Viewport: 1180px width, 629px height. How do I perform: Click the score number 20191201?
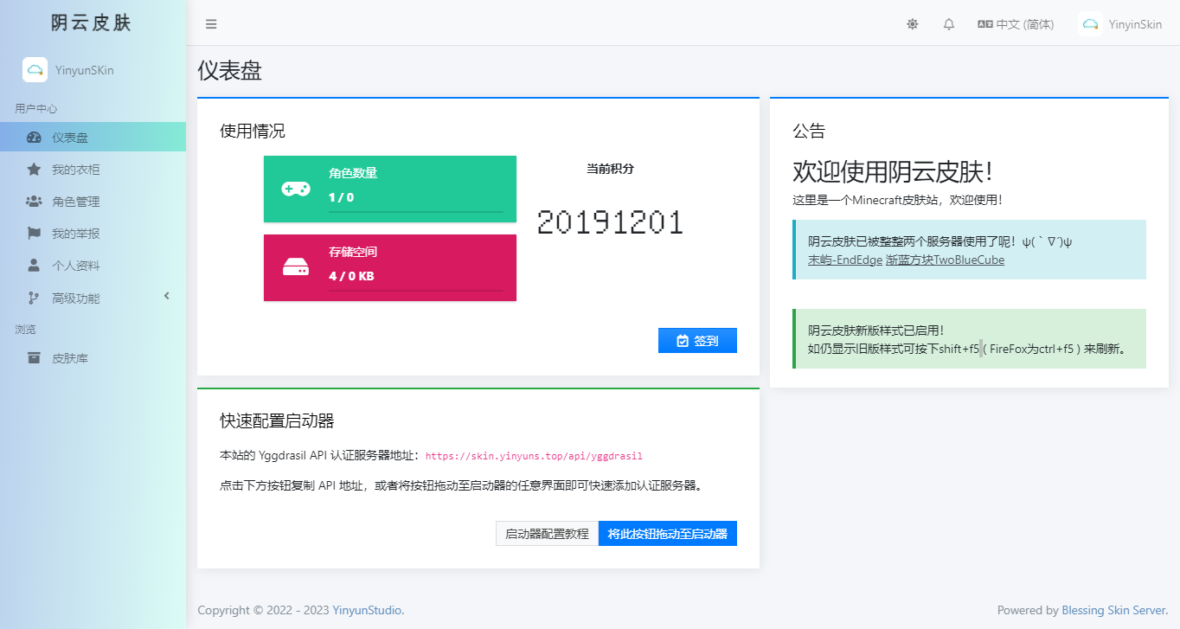(x=610, y=222)
